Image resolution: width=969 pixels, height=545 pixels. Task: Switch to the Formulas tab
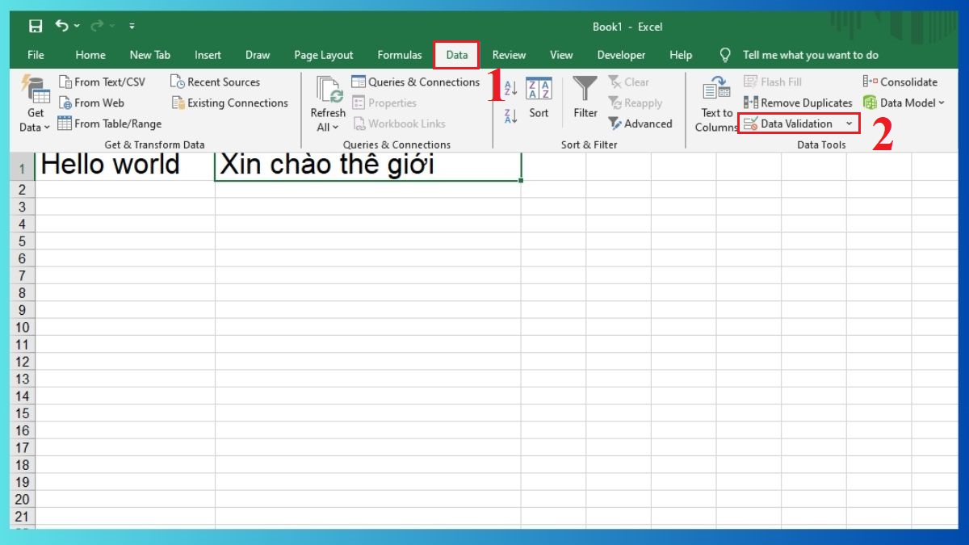[x=399, y=55]
